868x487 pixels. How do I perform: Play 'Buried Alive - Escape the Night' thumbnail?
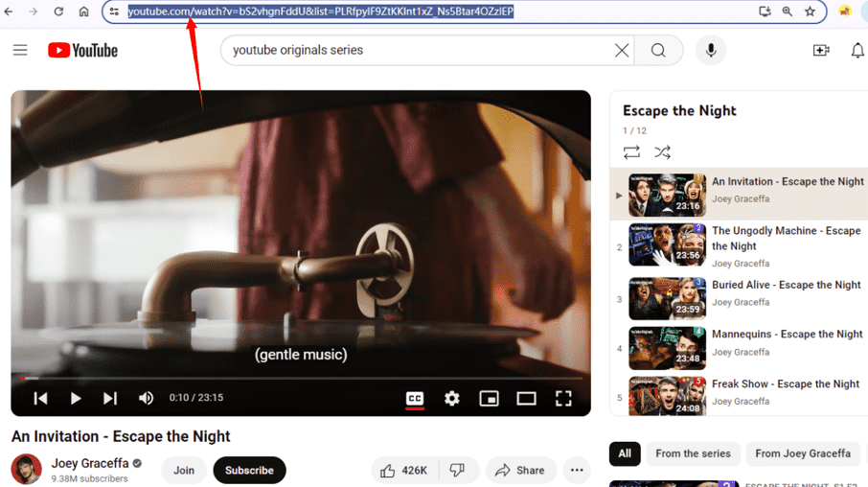(667, 299)
